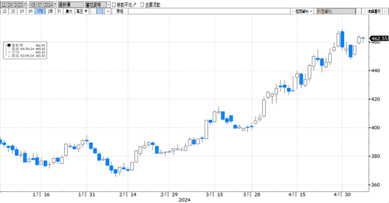The image size is (389, 203).
Task: Click the pencil icon beside 移動平均
Action: [135, 5]
